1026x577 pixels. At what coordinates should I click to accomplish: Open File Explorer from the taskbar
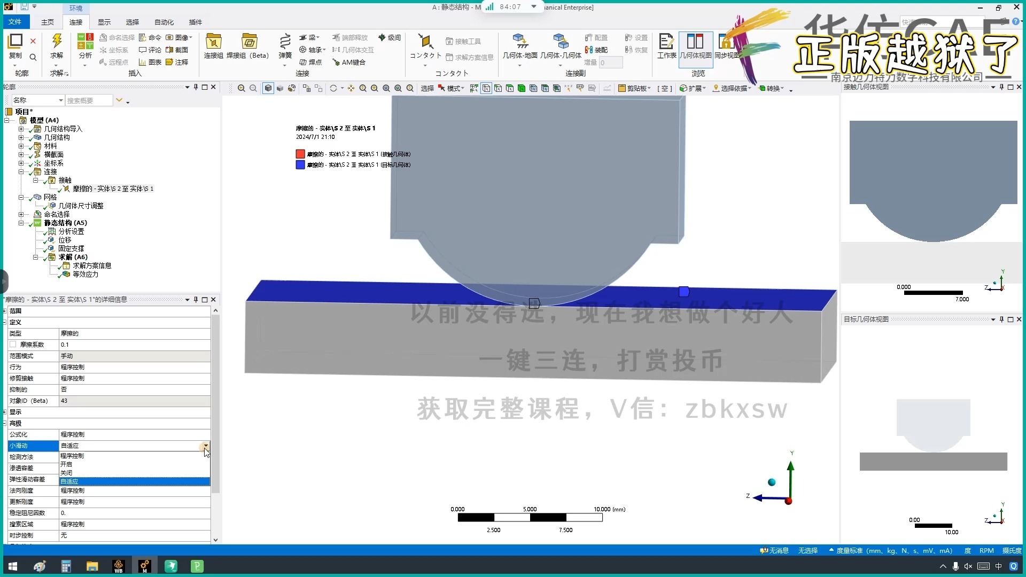pos(92,566)
